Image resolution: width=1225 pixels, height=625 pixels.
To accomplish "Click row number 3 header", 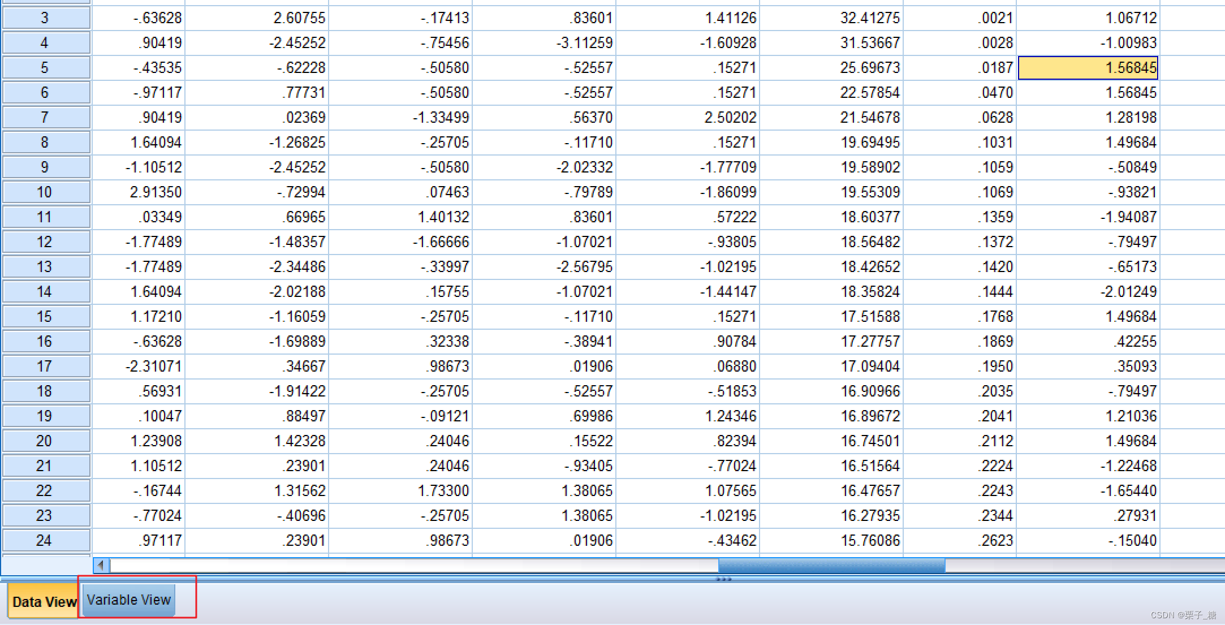I will 45,18.
